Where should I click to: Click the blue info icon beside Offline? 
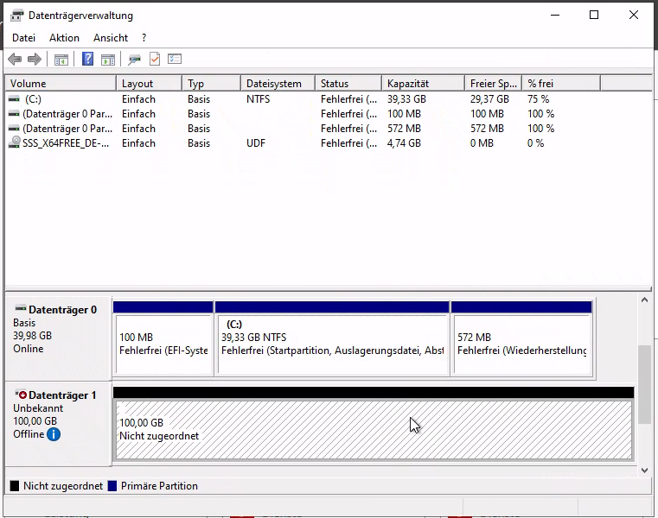54,434
